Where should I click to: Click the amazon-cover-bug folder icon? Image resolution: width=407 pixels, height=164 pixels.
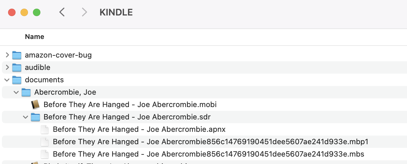tap(17, 55)
